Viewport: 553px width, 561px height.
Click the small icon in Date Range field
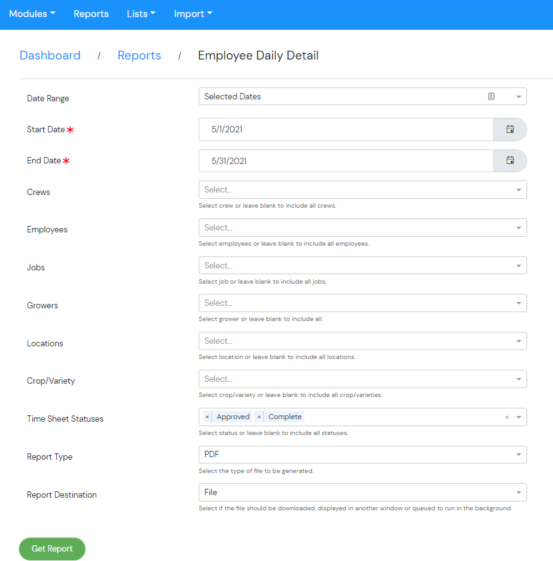tap(491, 96)
